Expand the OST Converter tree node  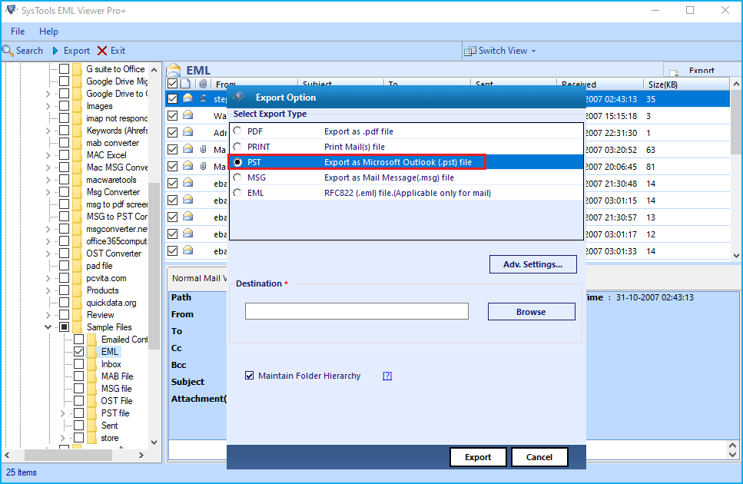[48, 254]
